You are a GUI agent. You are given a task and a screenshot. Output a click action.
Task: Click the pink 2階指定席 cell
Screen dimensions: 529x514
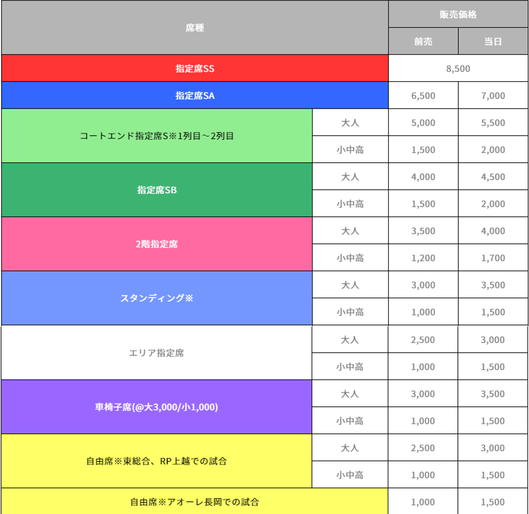(157, 244)
